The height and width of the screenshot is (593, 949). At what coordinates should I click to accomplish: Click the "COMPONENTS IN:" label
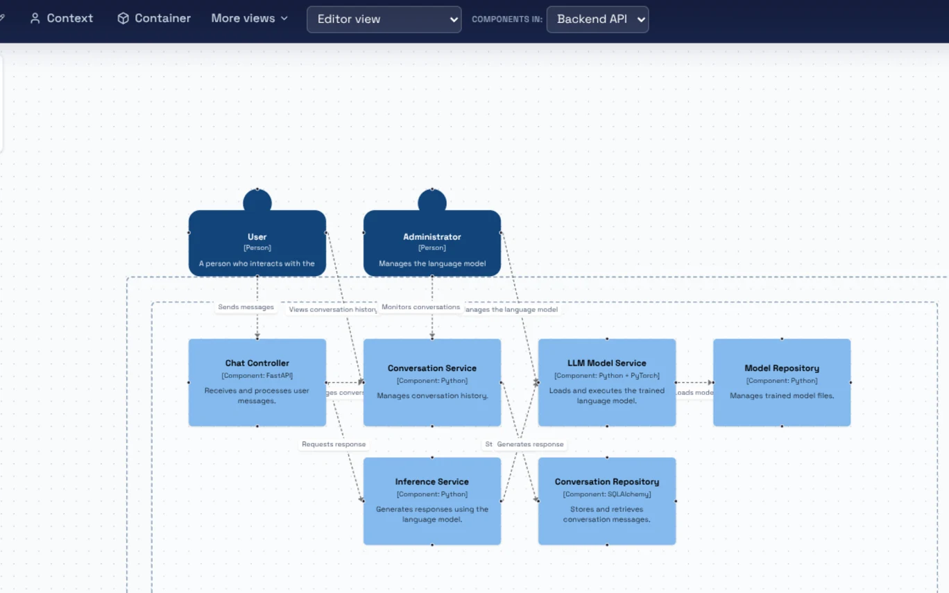pyautogui.click(x=507, y=19)
